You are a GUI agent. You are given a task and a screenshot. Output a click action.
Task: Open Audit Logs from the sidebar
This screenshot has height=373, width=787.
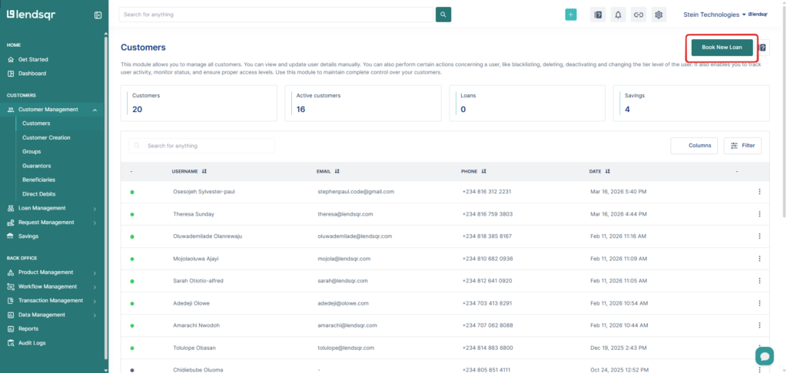[32, 342]
